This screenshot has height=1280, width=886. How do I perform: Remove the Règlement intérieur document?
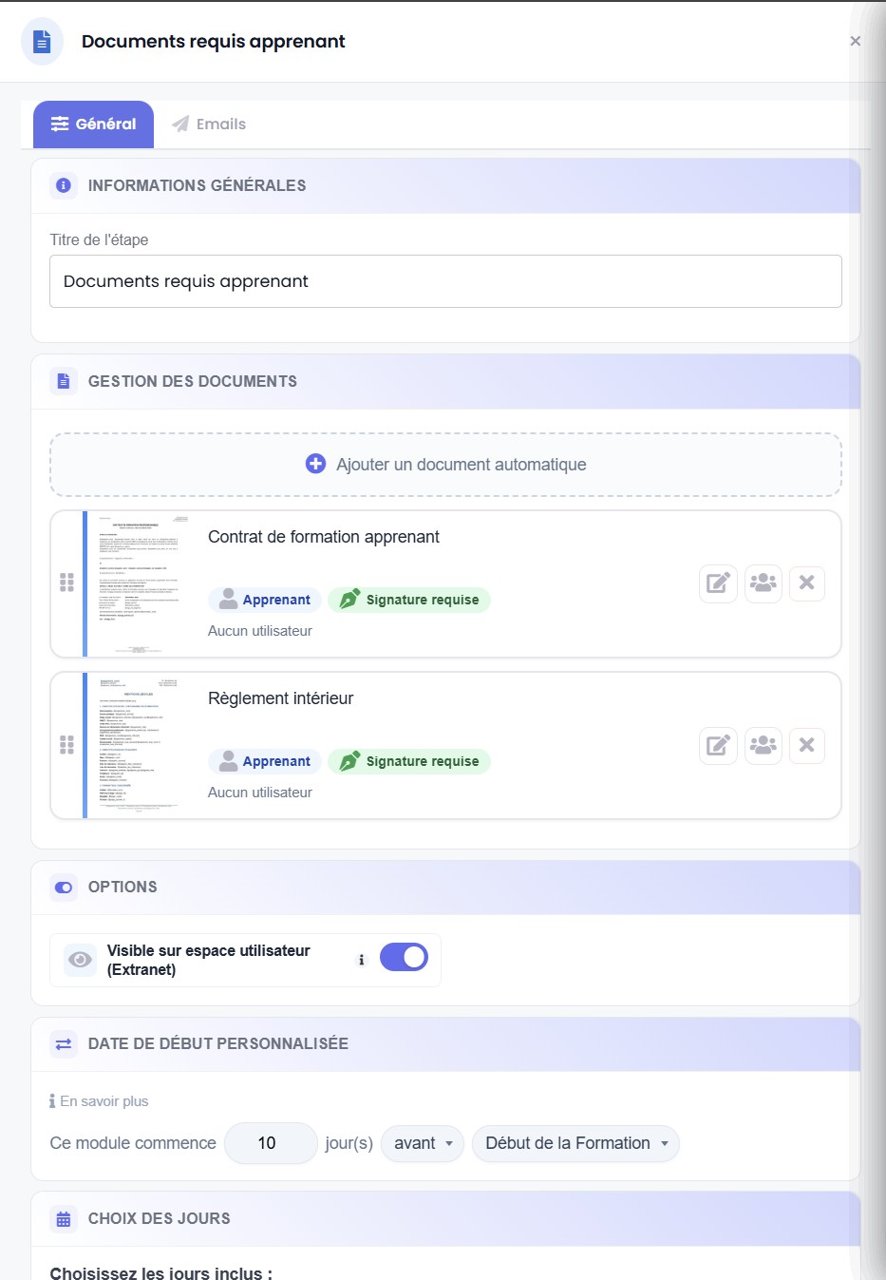(806, 745)
